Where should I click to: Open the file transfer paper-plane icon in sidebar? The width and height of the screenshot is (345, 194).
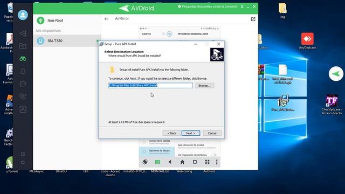23,33
